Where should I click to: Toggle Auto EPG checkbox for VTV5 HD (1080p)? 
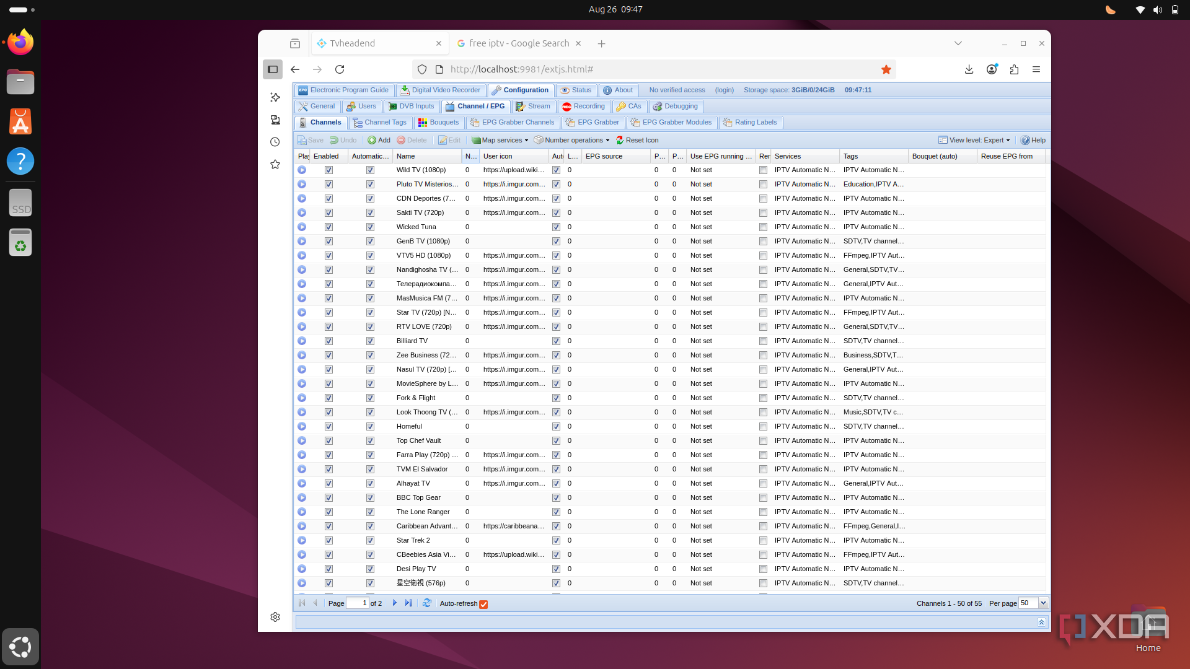[556, 255]
